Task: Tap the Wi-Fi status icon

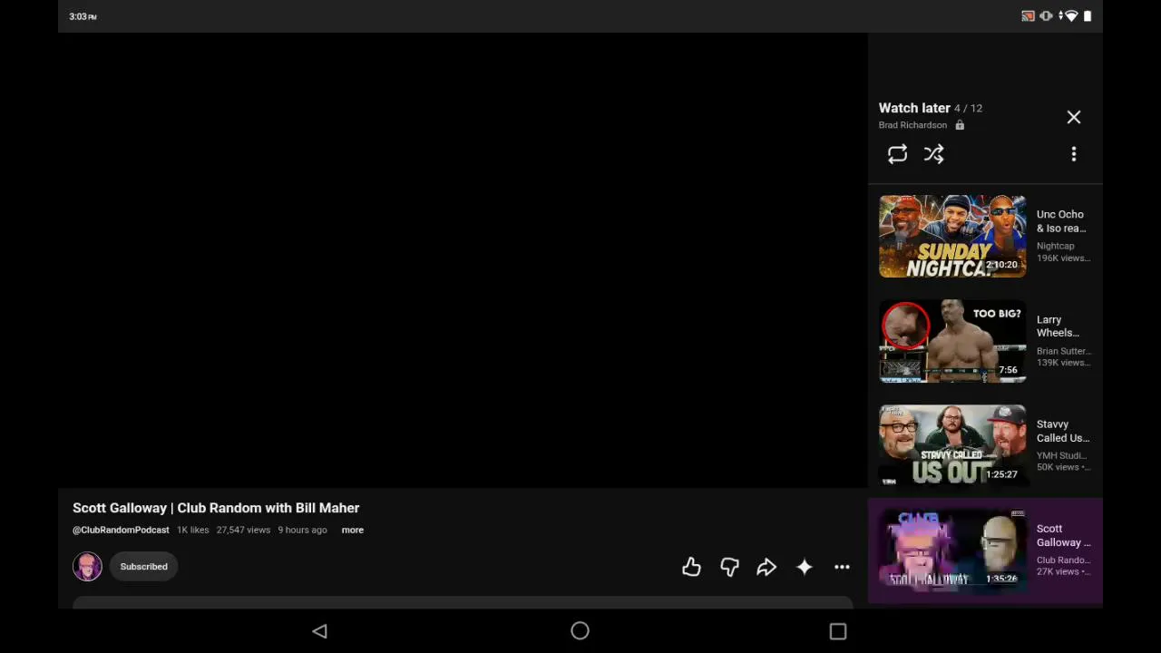Action: [x=1070, y=16]
